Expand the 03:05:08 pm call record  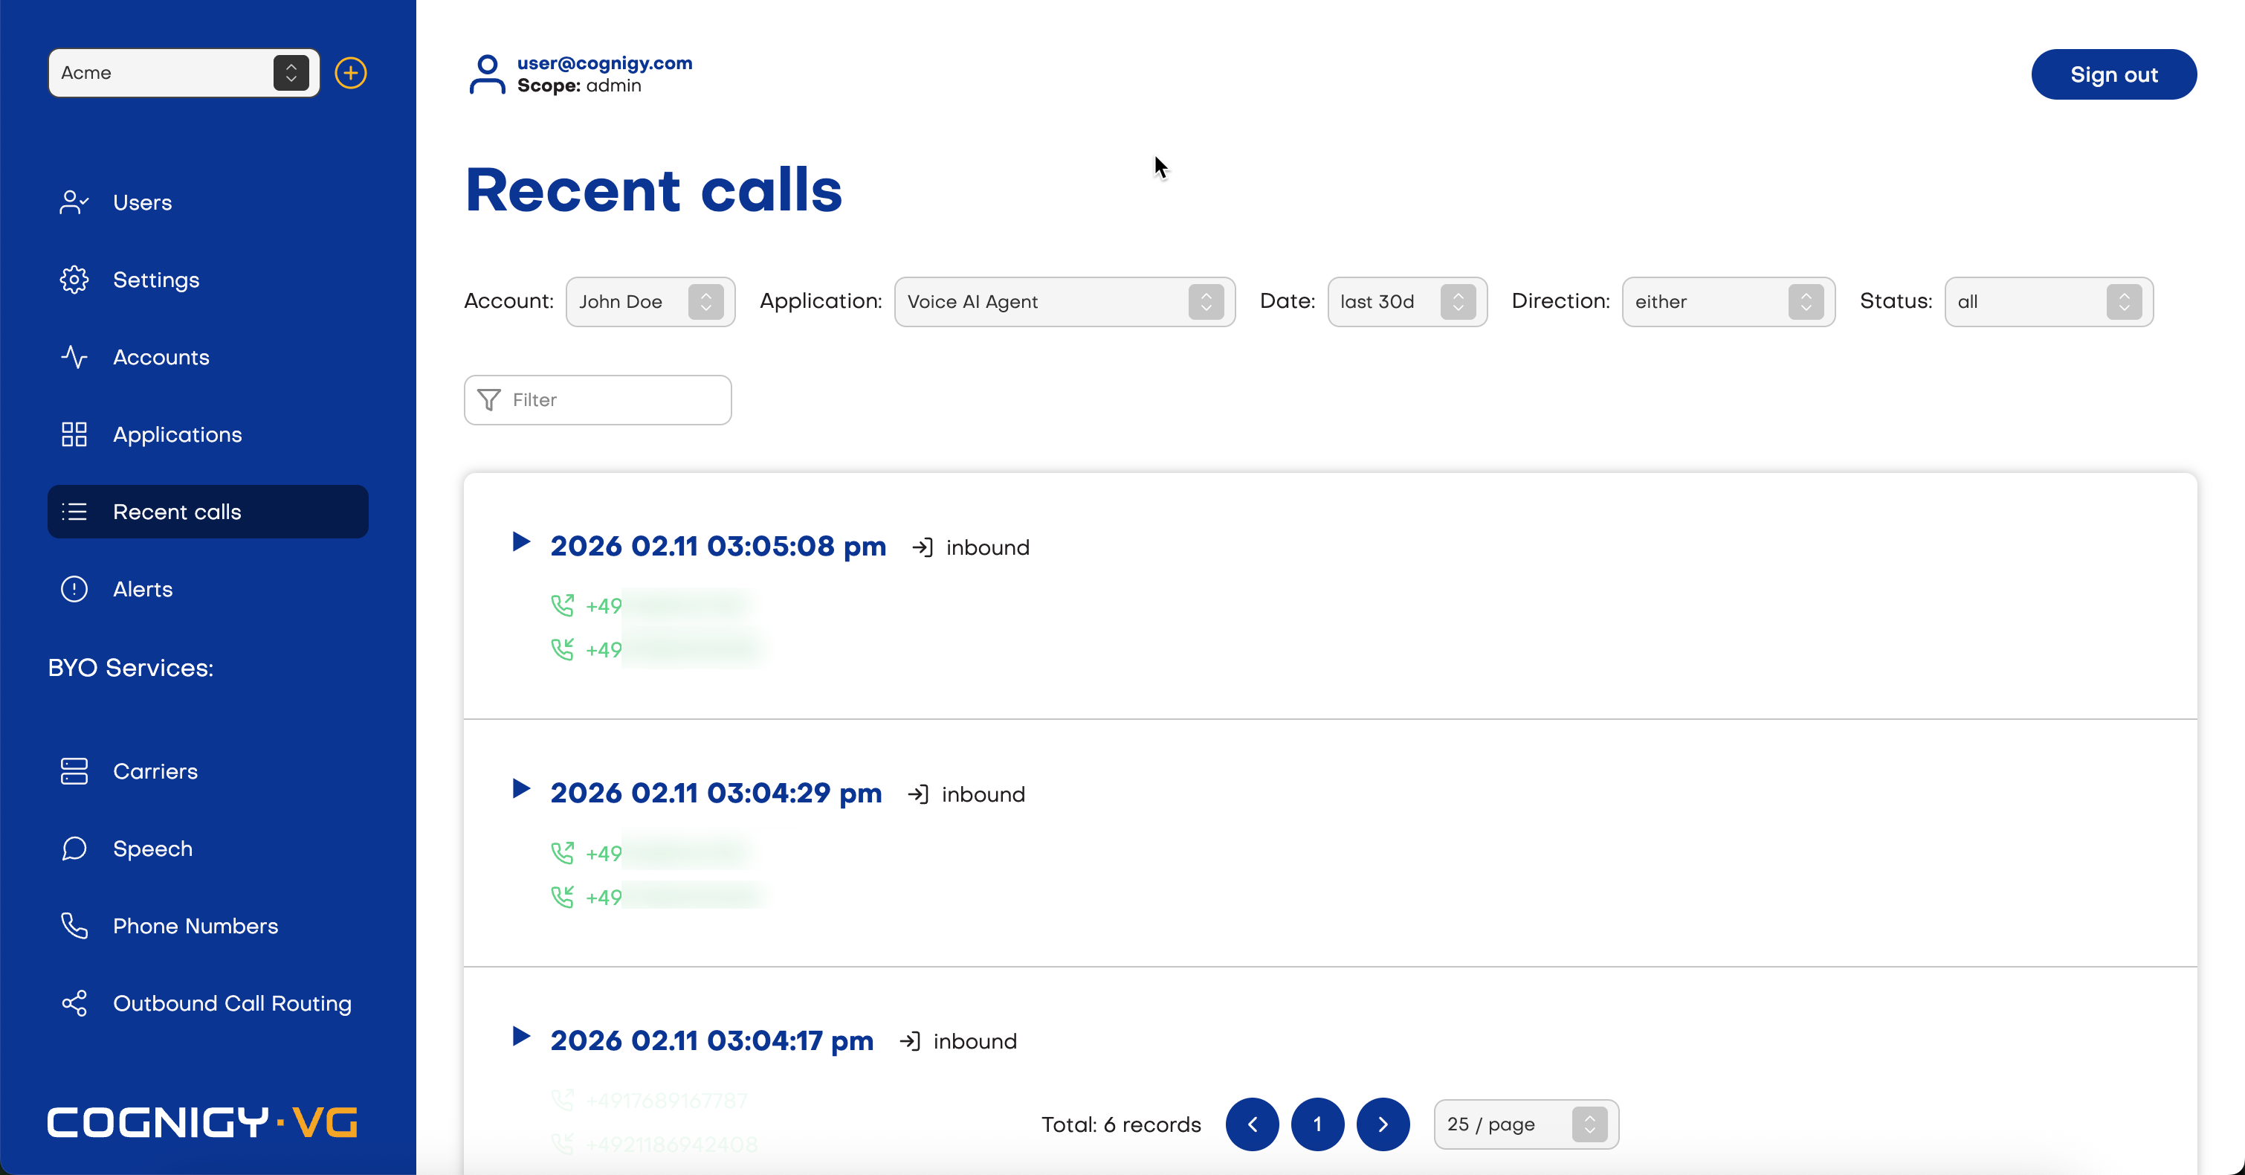(x=521, y=542)
